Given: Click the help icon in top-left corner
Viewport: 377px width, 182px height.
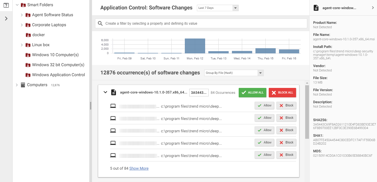Looking at the screenshot, I should tap(6, 5).
